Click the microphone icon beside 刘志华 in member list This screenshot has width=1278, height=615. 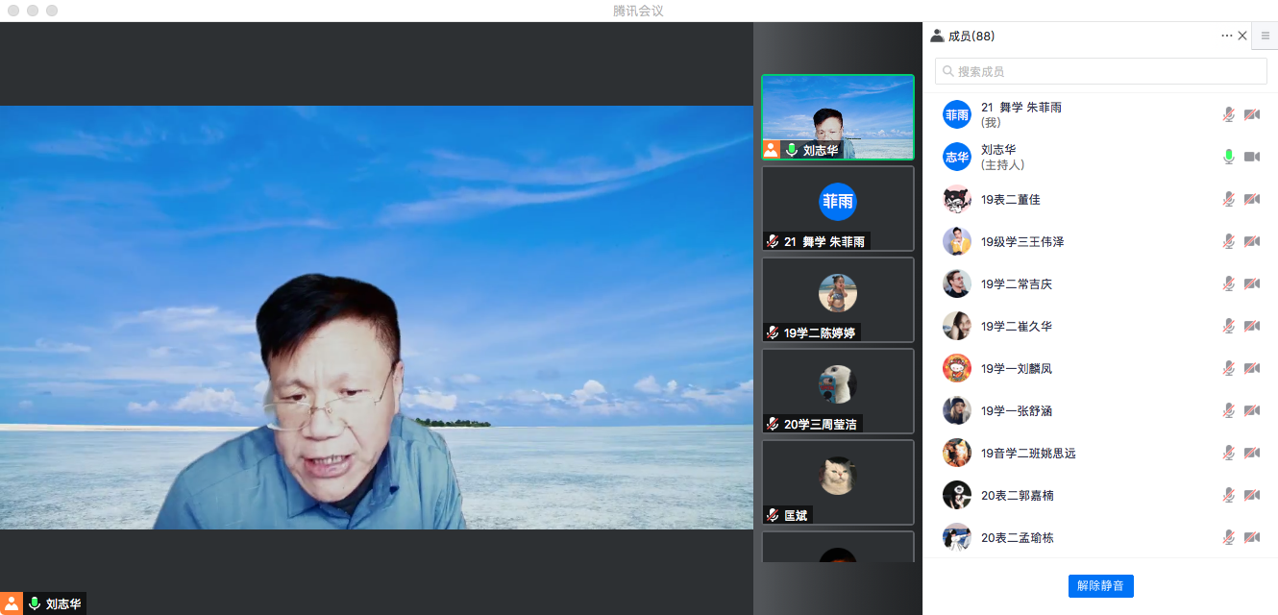[1228, 157]
